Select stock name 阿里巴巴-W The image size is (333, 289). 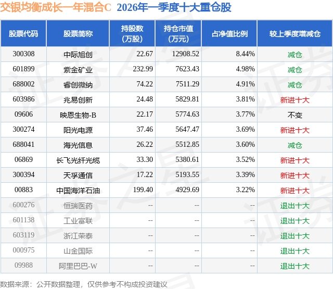click(x=78, y=266)
